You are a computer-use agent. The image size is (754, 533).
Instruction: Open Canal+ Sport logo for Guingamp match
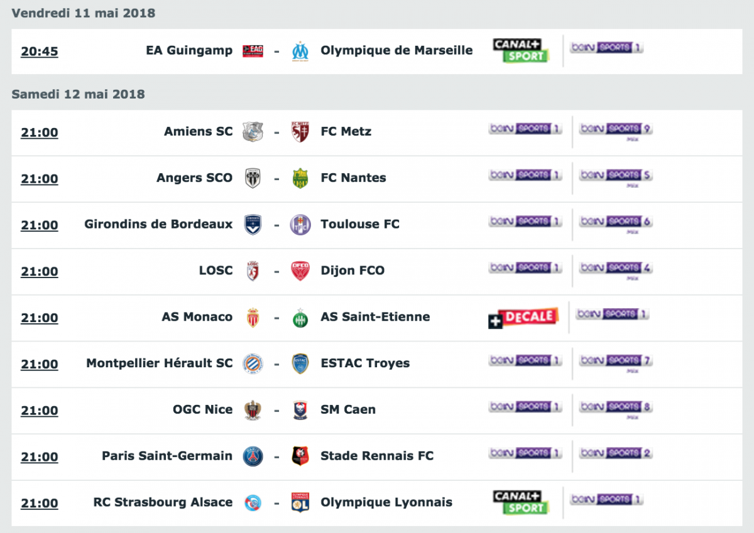[521, 51]
